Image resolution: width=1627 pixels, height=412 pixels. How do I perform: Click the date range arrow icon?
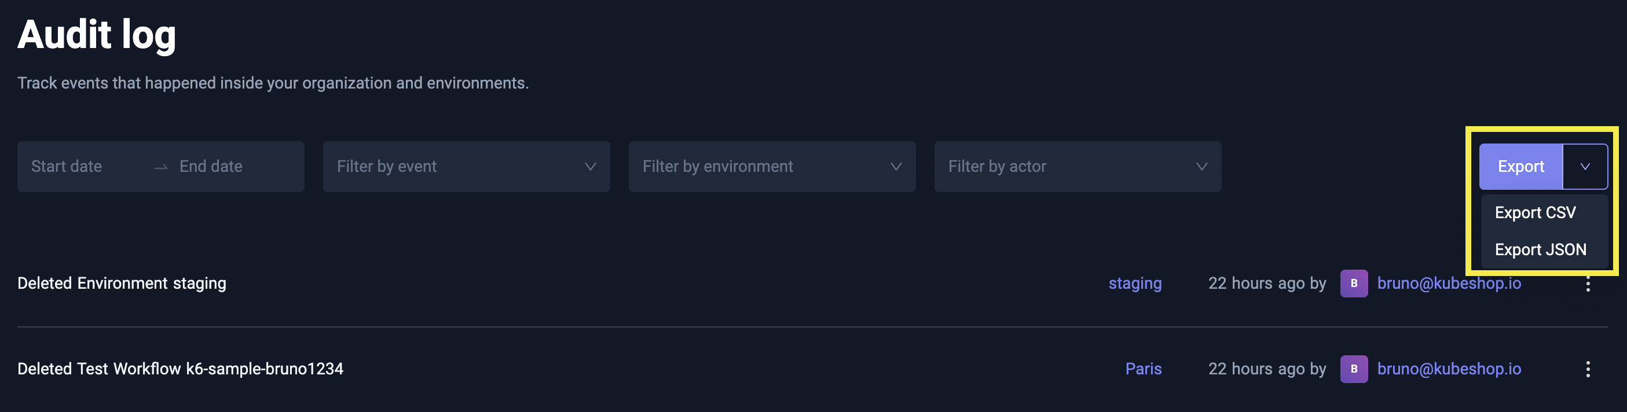[x=161, y=167]
